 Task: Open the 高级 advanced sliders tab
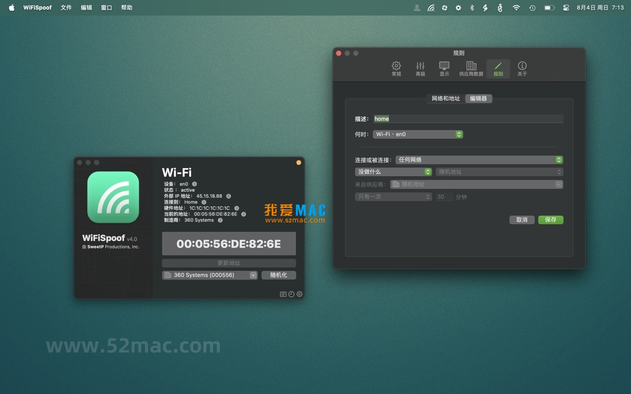pos(420,69)
